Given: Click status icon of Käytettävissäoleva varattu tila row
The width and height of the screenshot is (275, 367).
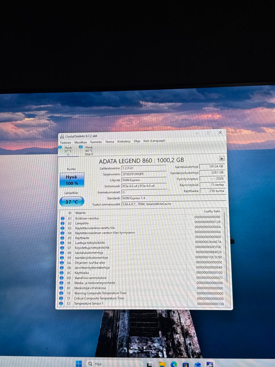Looking at the screenshot, I should point(62,228).
